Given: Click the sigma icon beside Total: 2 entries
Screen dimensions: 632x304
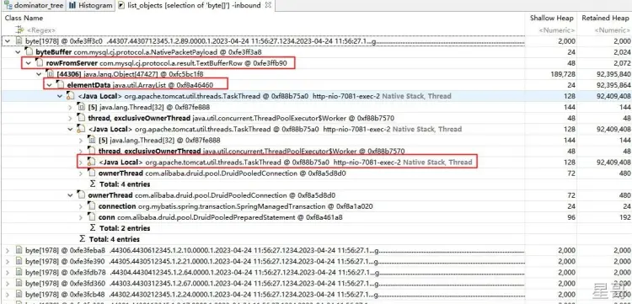Looking at the screenshot, I should point(93,228).
